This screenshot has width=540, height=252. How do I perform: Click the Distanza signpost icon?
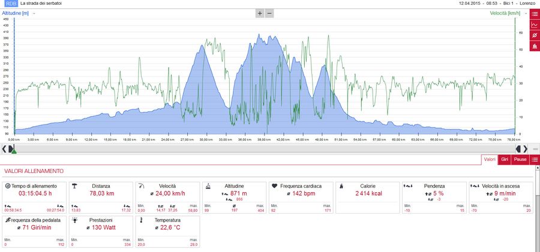click(74, 186)
